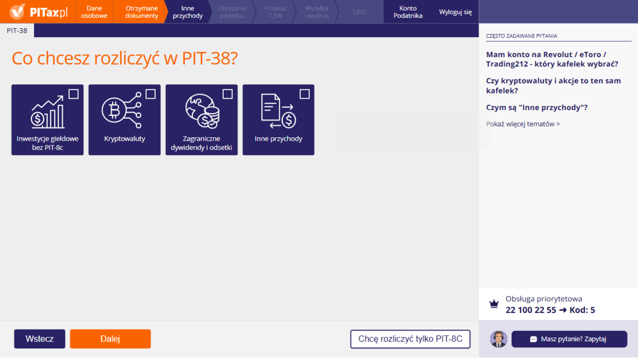Screen dimensions: 638x358
Task: Click the Bitcoin cryptocurrency icon
Action: click(121, 110)
